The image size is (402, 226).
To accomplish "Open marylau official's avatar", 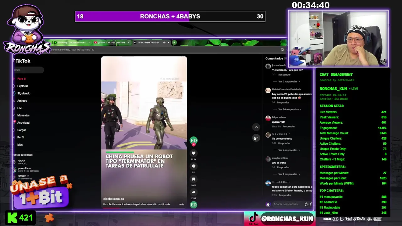I will (268, 159).
